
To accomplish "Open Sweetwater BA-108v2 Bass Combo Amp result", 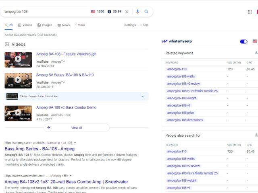I will tap(66, 182).
